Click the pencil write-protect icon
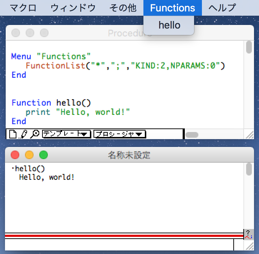The width and height of the screenshot is (259, 254). tap(23, 134)
